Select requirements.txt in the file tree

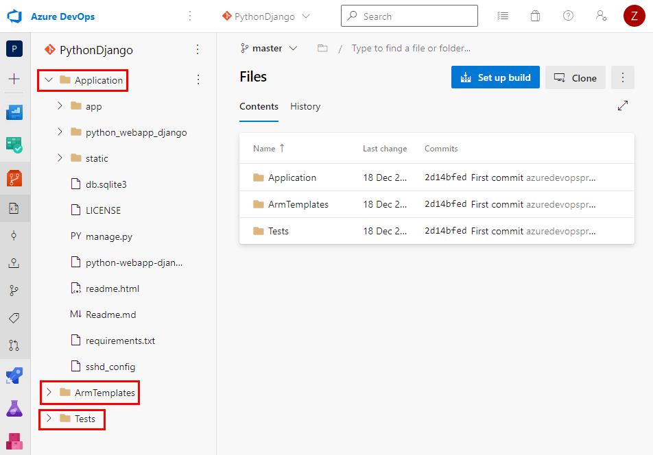(120, 341)
